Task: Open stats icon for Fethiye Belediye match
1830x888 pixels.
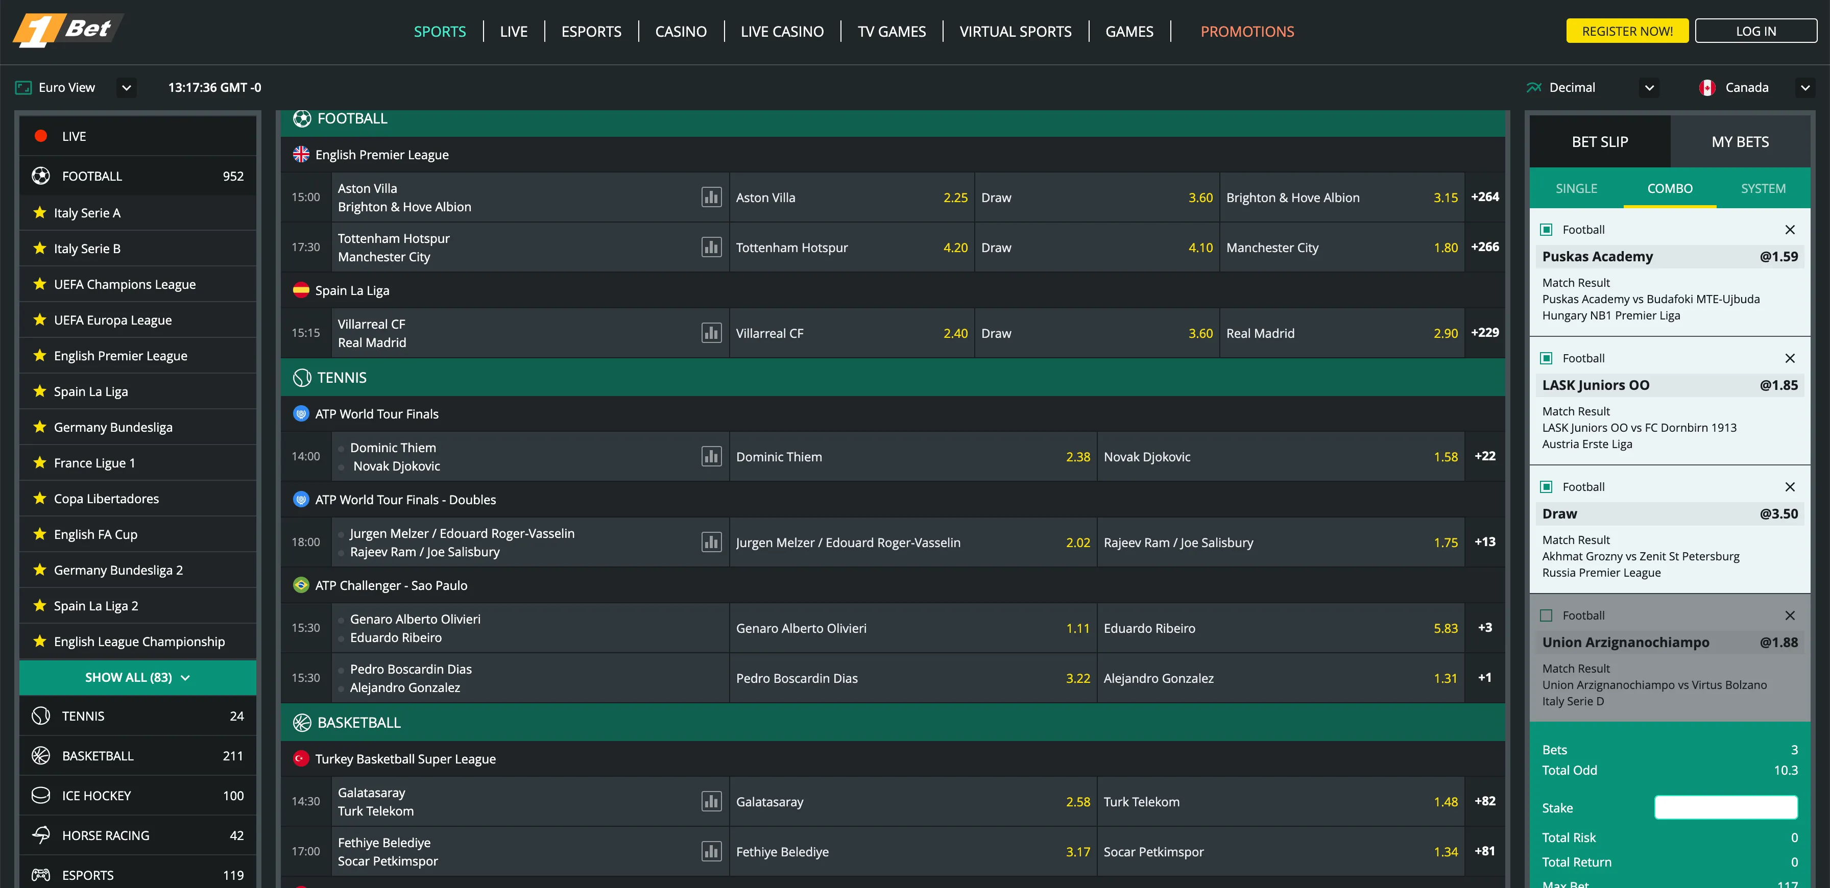Action: 711,851
